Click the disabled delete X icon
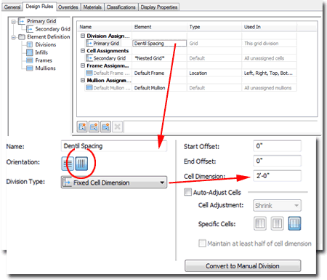This screenshot has width=327, height=280. pos(118,127)
